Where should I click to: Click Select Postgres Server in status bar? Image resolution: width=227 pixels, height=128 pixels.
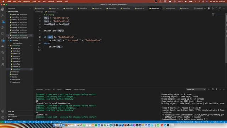(x=59, y=122)
